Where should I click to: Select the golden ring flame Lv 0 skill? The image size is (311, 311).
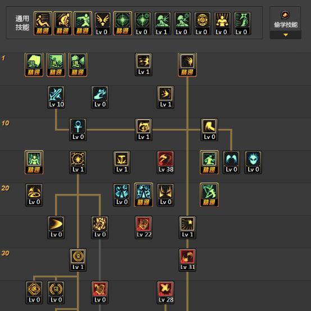pyautogui.click(x=34, y=195)
